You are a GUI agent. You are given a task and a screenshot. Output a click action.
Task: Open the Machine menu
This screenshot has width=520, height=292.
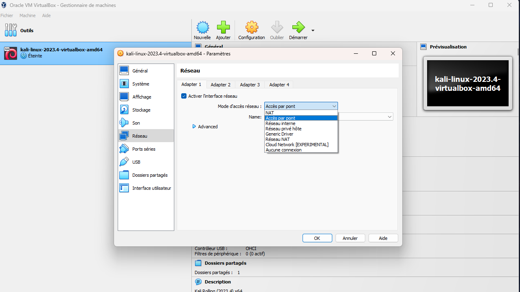tap(27, 15)
